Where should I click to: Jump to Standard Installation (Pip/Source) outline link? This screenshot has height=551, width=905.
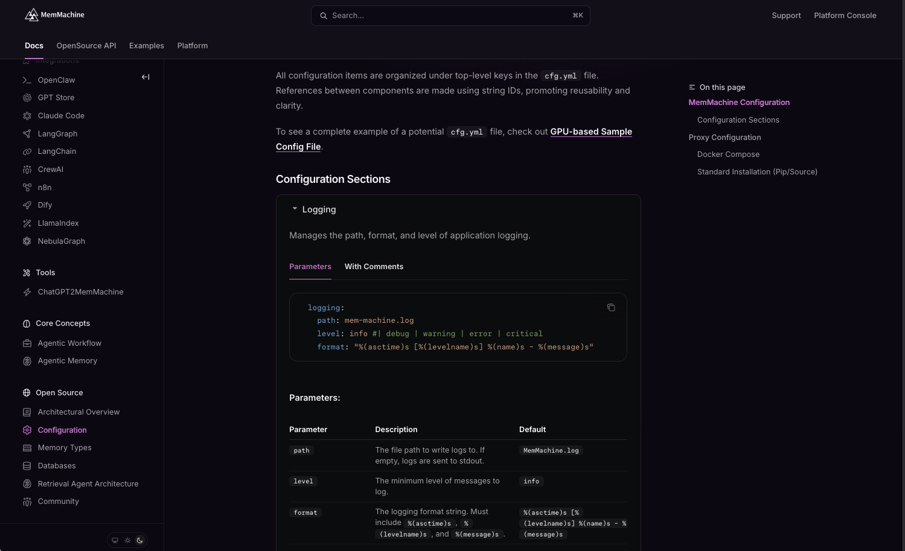click(757, 172)
